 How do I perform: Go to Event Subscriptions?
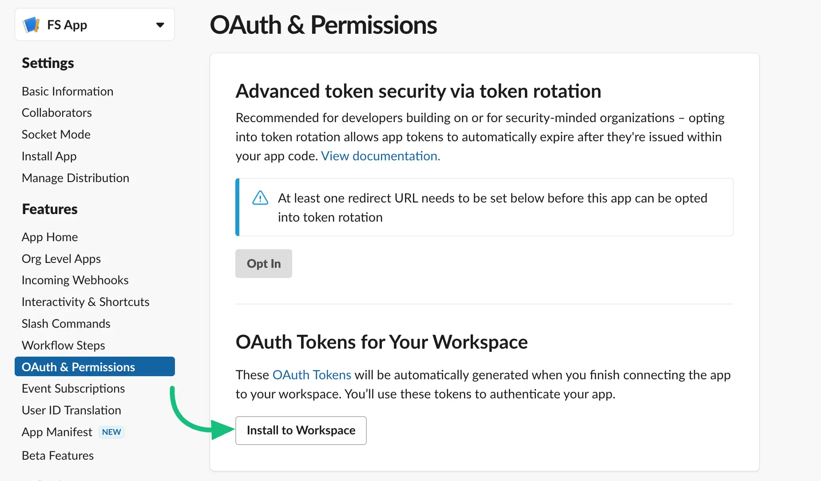click(73, 388)
